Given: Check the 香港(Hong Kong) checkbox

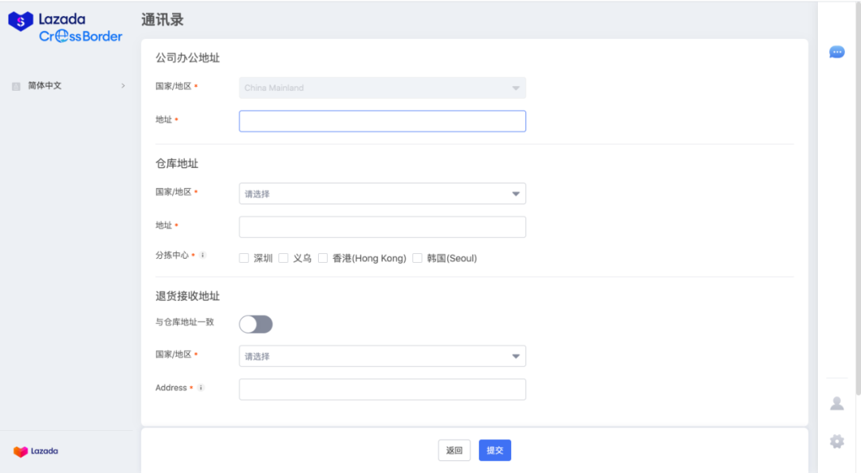Looking at the screenshot, I should tap(323, 257).
